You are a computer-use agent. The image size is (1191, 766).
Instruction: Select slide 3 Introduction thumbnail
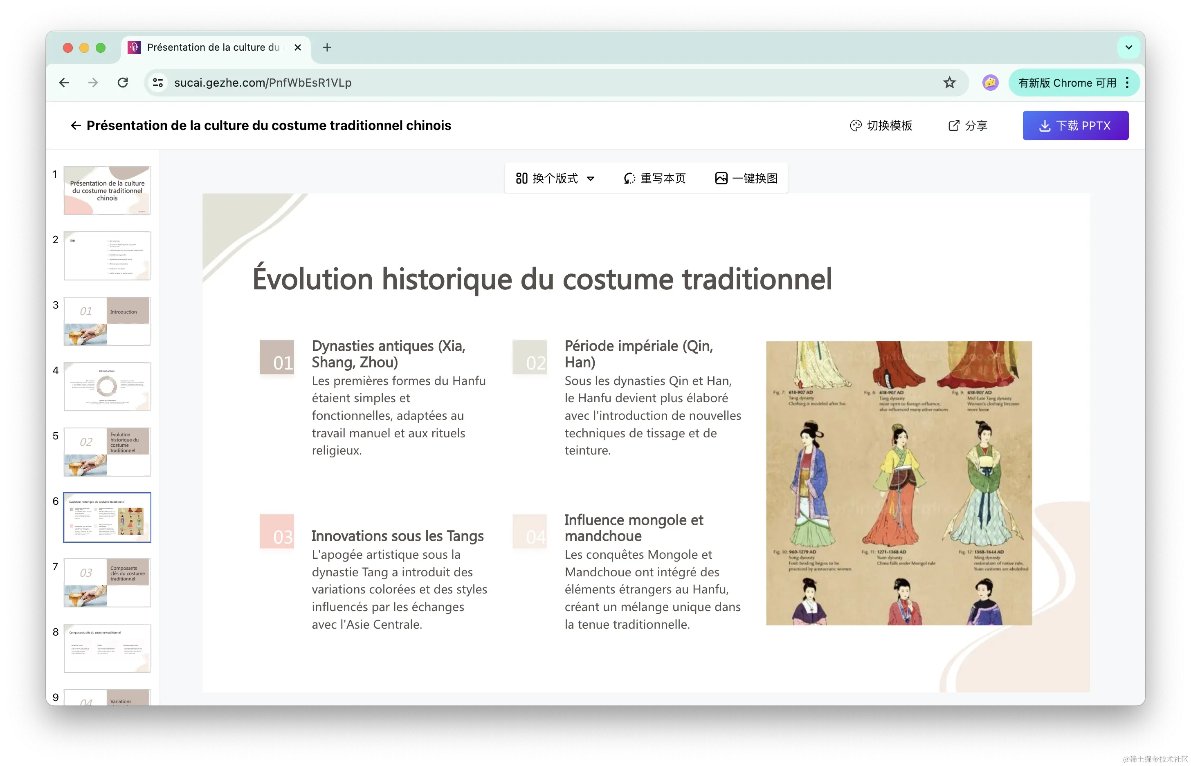[x=107, y=321]
